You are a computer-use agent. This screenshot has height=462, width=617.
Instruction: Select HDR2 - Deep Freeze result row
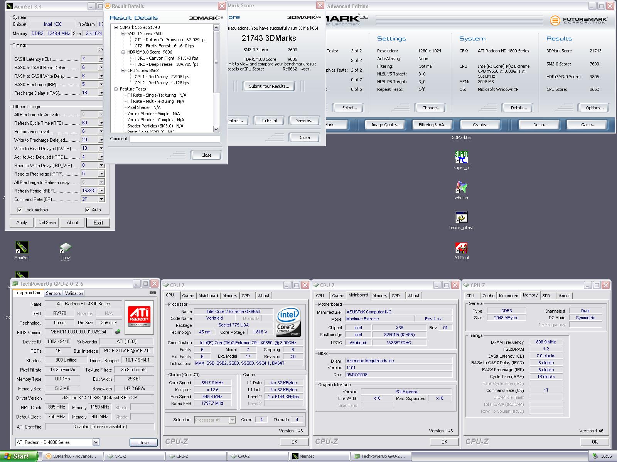[x=166, y=64]
